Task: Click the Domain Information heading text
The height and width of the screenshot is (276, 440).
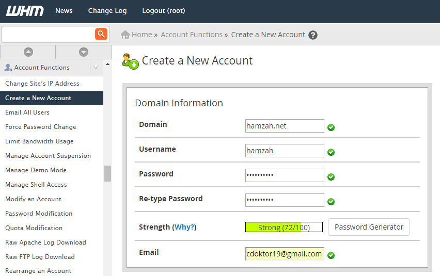Action: [x=179, y=103]
